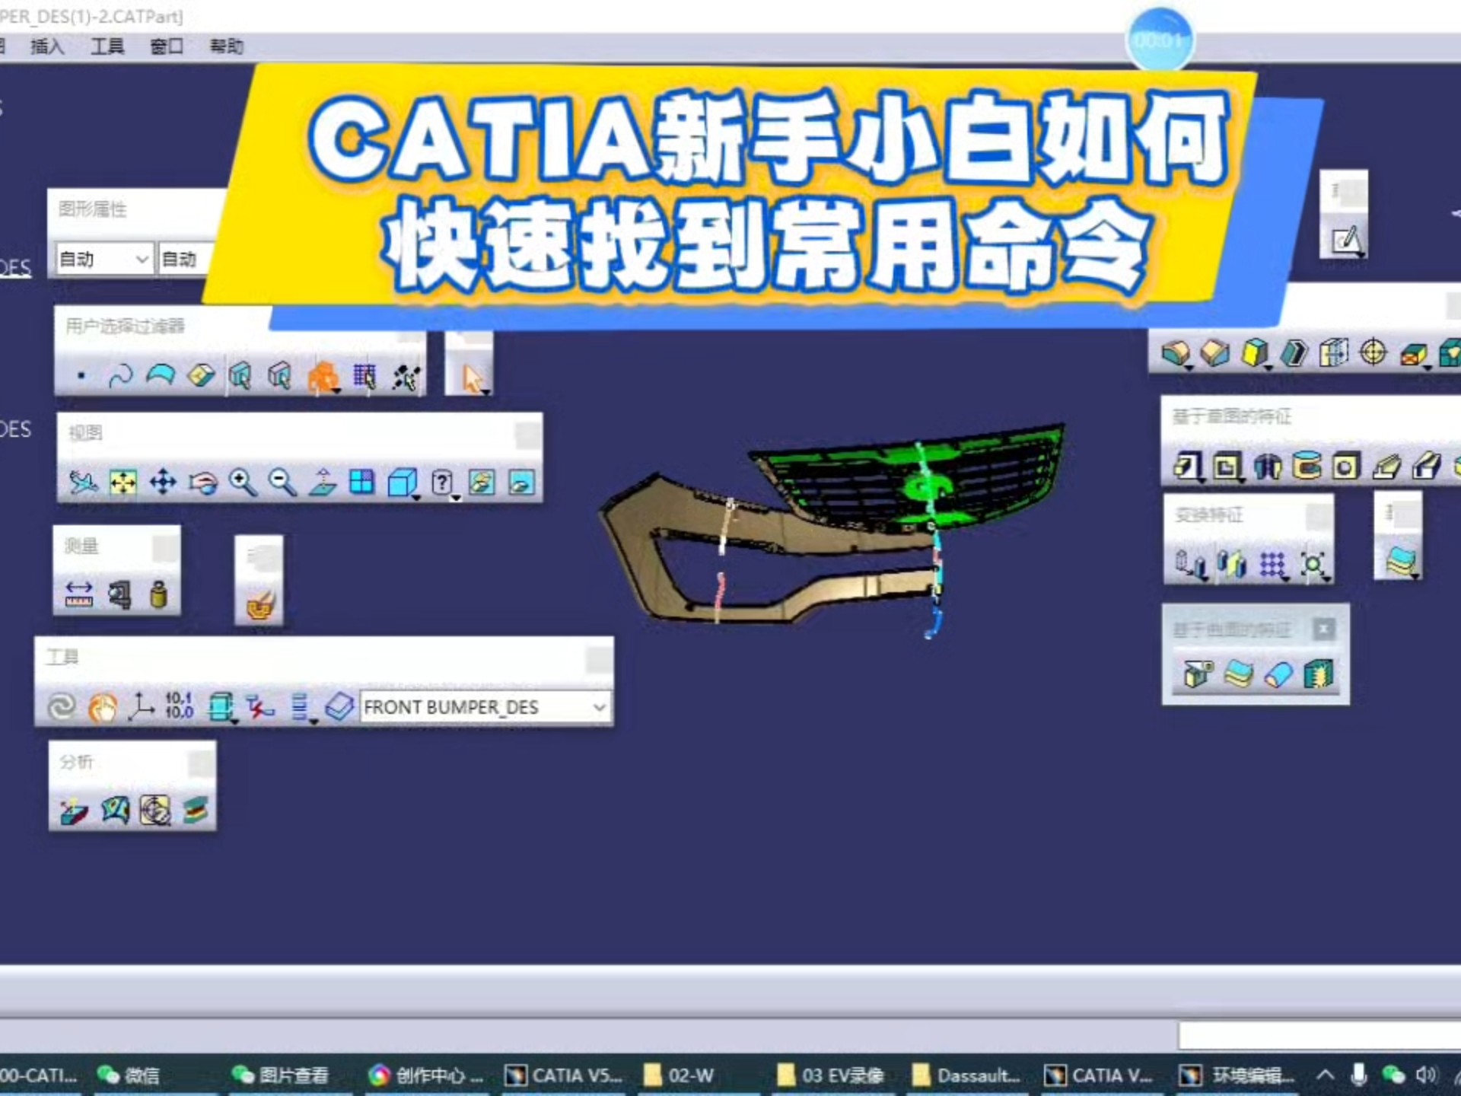The image size is (1461, 1096).
Task: Enable the point selection filter
Action: tap(81, 375)
